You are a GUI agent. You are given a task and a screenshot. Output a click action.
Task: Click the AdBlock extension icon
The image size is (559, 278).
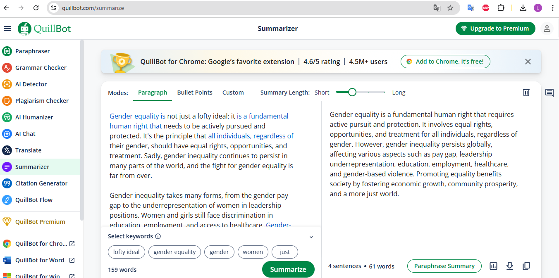486,8
